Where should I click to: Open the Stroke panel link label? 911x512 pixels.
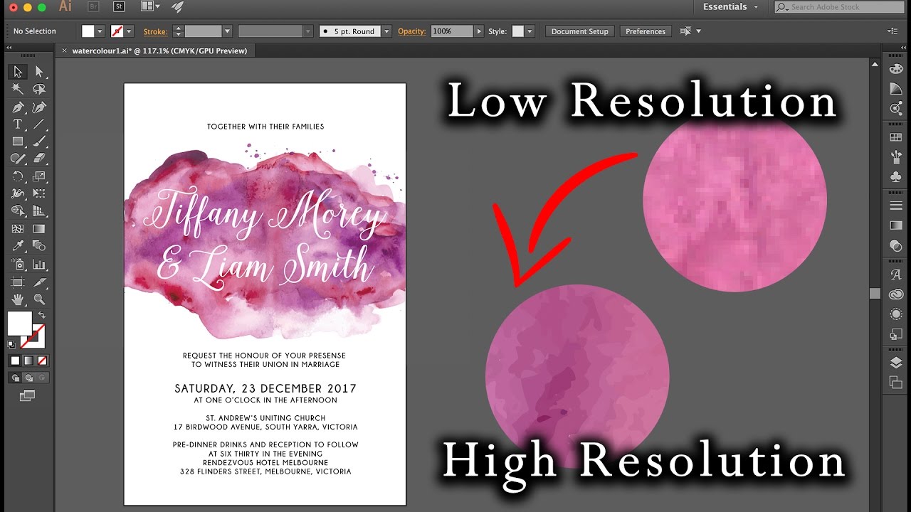click(x=155, y=31)
